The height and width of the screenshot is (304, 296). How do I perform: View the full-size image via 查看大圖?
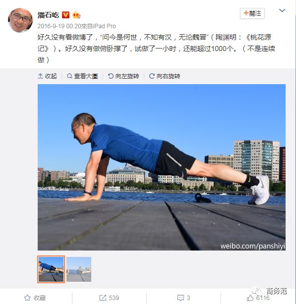coord(82,76)
